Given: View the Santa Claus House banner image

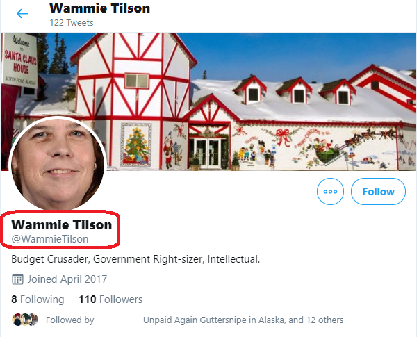Looking at the screenshot, I should point(208,101).
